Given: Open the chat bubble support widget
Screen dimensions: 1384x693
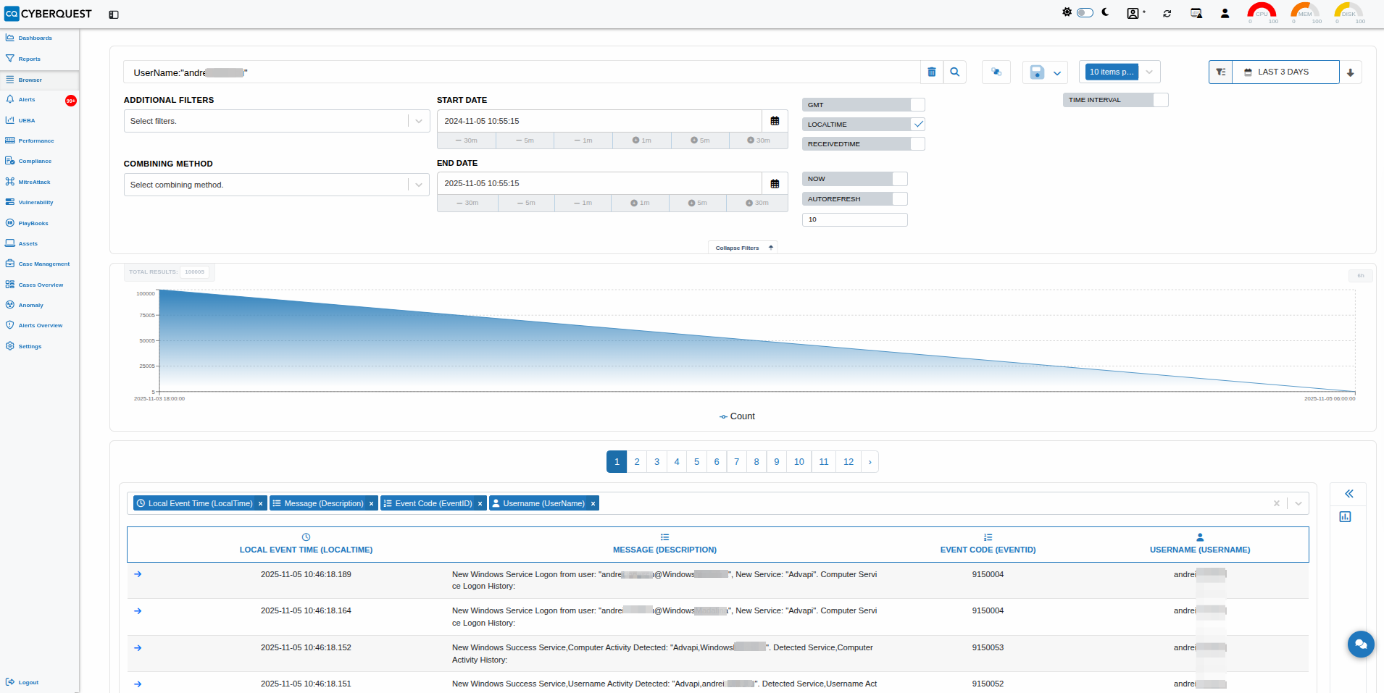Looking at the screenshot, I should 1360,644.
